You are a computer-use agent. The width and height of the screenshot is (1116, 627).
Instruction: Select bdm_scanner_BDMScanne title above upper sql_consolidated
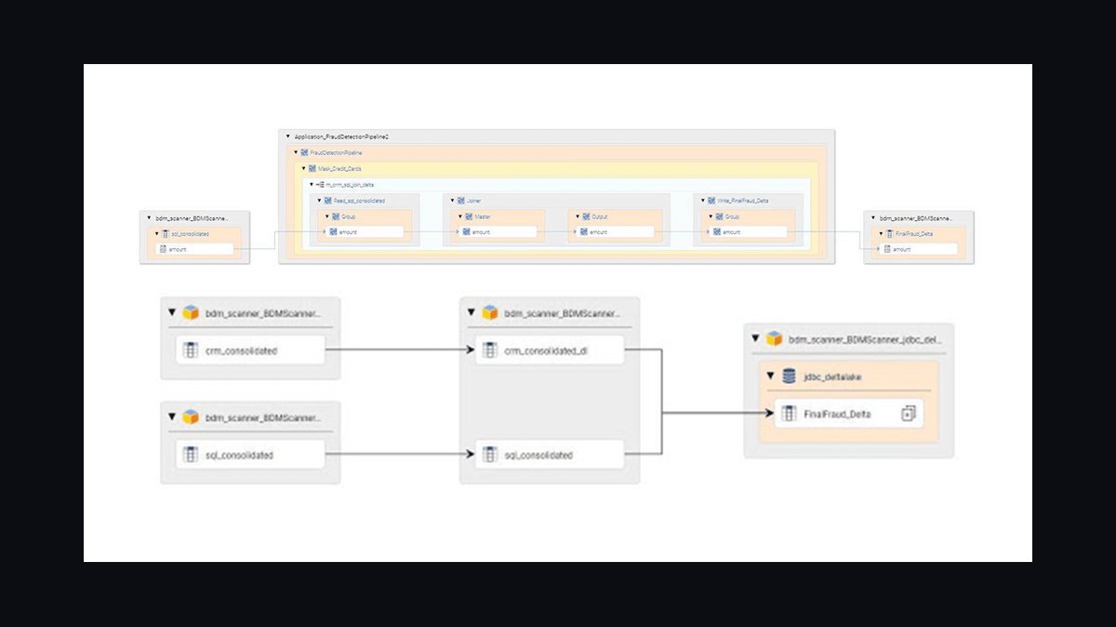click(192, 218)
